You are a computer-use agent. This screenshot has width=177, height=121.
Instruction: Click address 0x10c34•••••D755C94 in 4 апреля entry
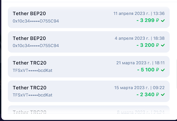[36, 46]
